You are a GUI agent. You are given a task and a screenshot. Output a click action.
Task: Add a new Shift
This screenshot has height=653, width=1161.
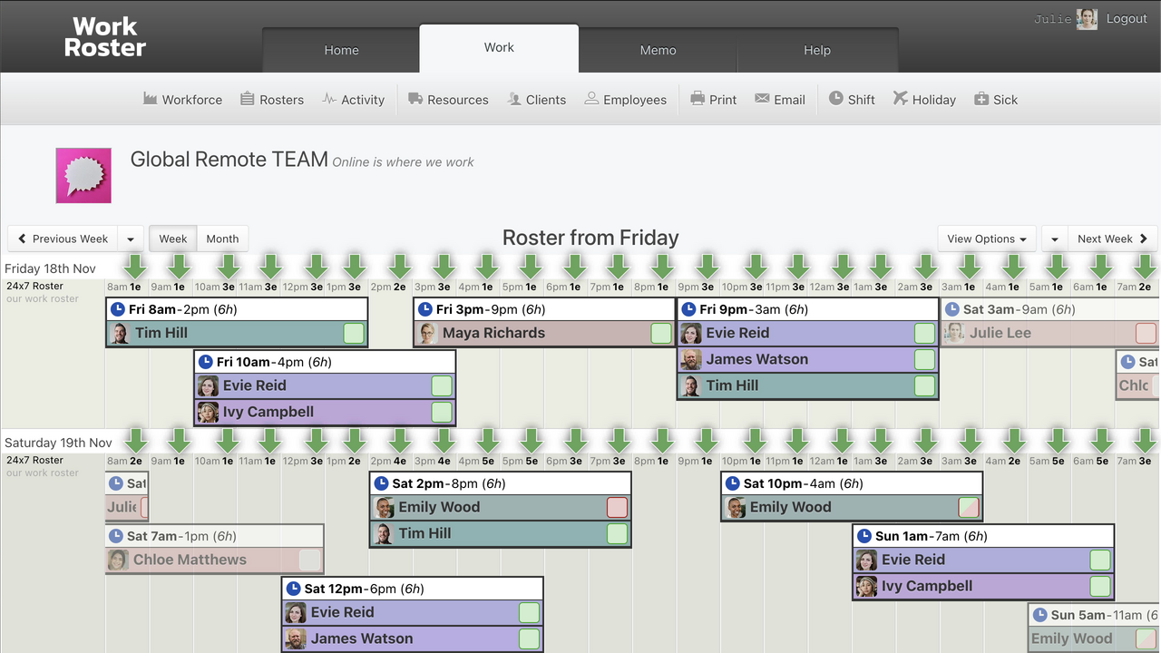pos(852,100)
